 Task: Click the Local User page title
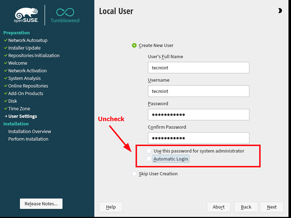116,11
